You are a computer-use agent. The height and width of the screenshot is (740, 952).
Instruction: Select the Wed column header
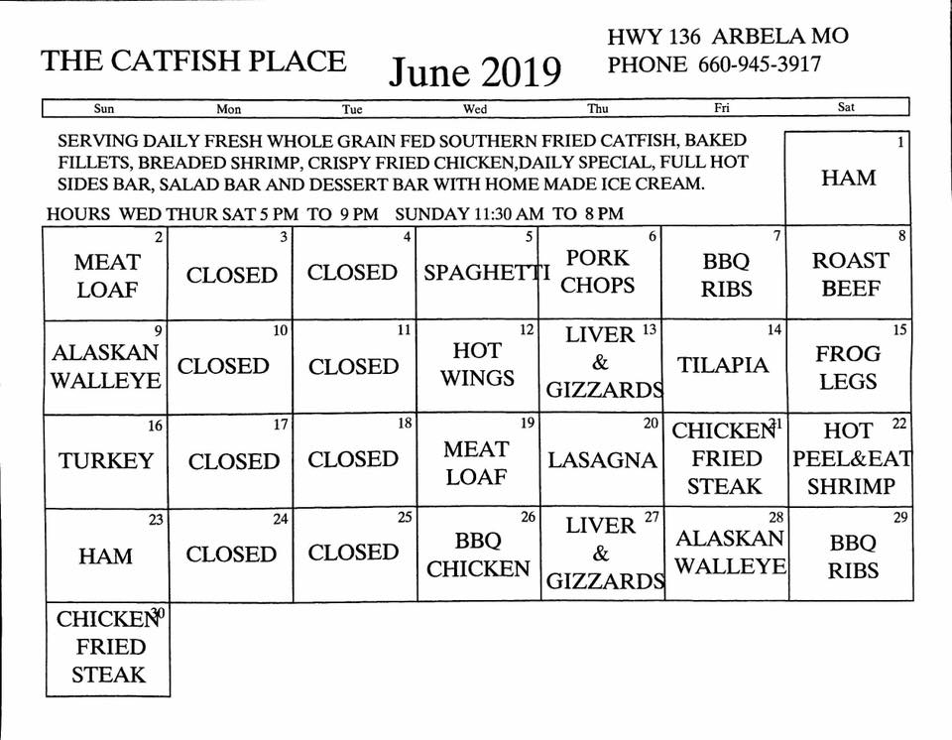[x=475, y=108]
